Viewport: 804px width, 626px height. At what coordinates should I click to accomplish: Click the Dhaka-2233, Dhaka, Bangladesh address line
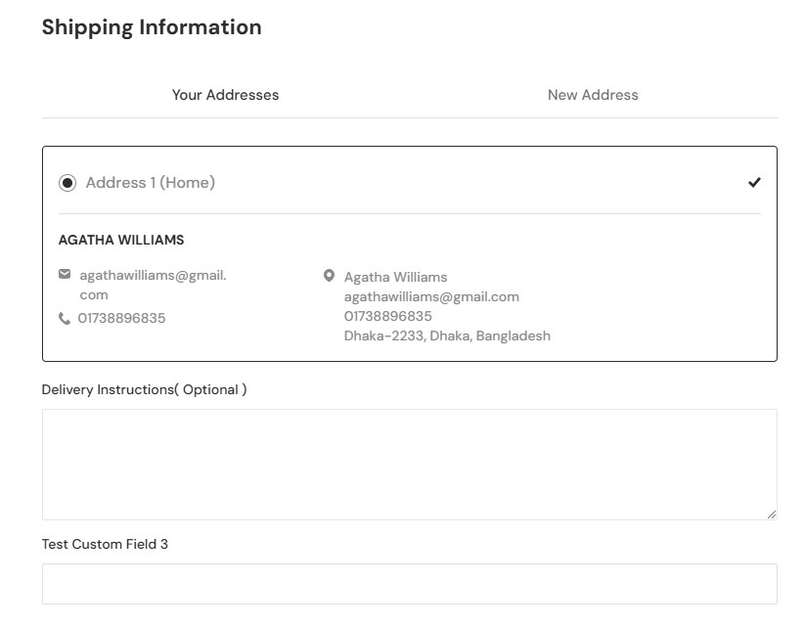[x=447, y=335]
